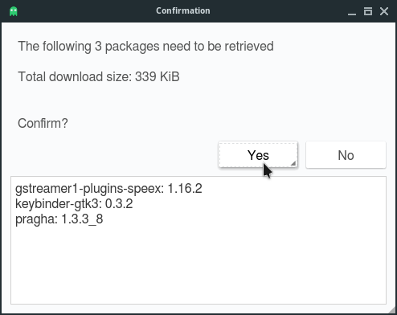Click the Confirmation title bar text
397x315 pixels.
click(183, 10)
